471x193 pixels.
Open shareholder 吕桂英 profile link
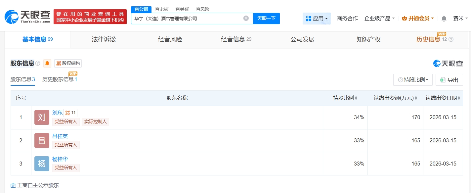60,136
